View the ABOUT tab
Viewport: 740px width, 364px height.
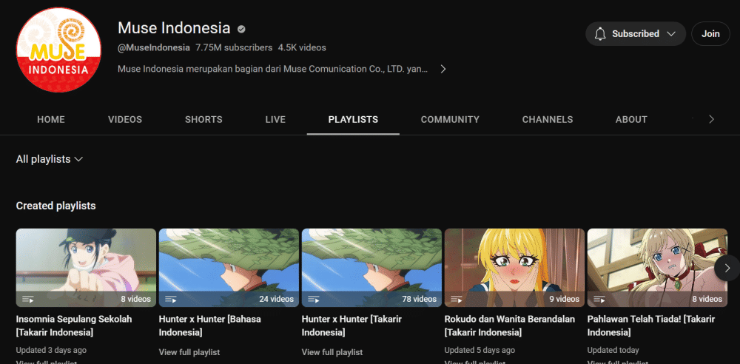[x=631, y=119]
